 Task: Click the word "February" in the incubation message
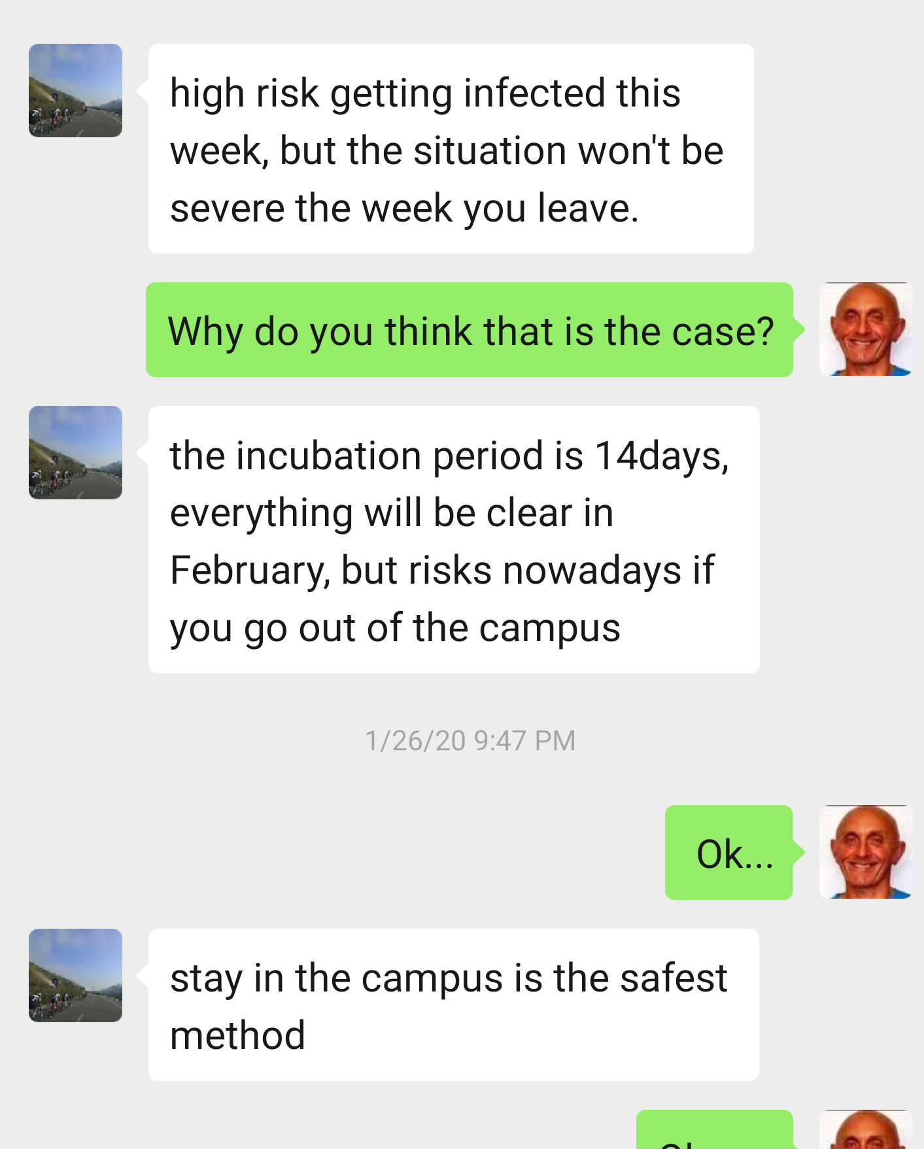coord(250,571)
